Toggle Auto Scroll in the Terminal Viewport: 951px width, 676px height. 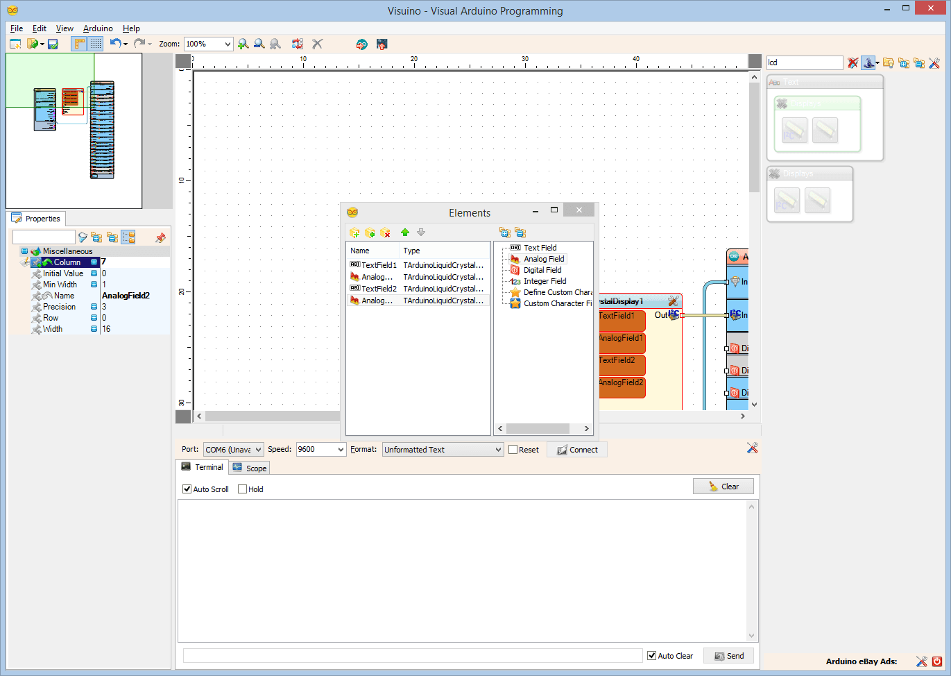click(x=187, y=489)
